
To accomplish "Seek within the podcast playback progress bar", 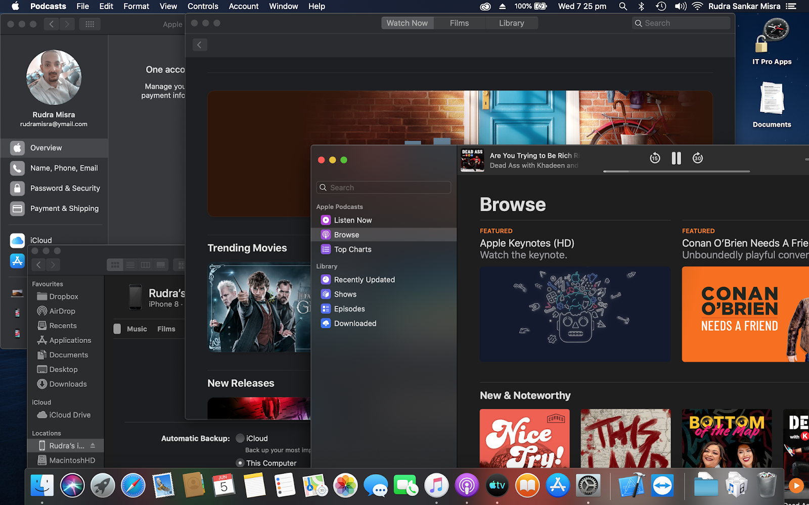I will (x=677, y=172).
